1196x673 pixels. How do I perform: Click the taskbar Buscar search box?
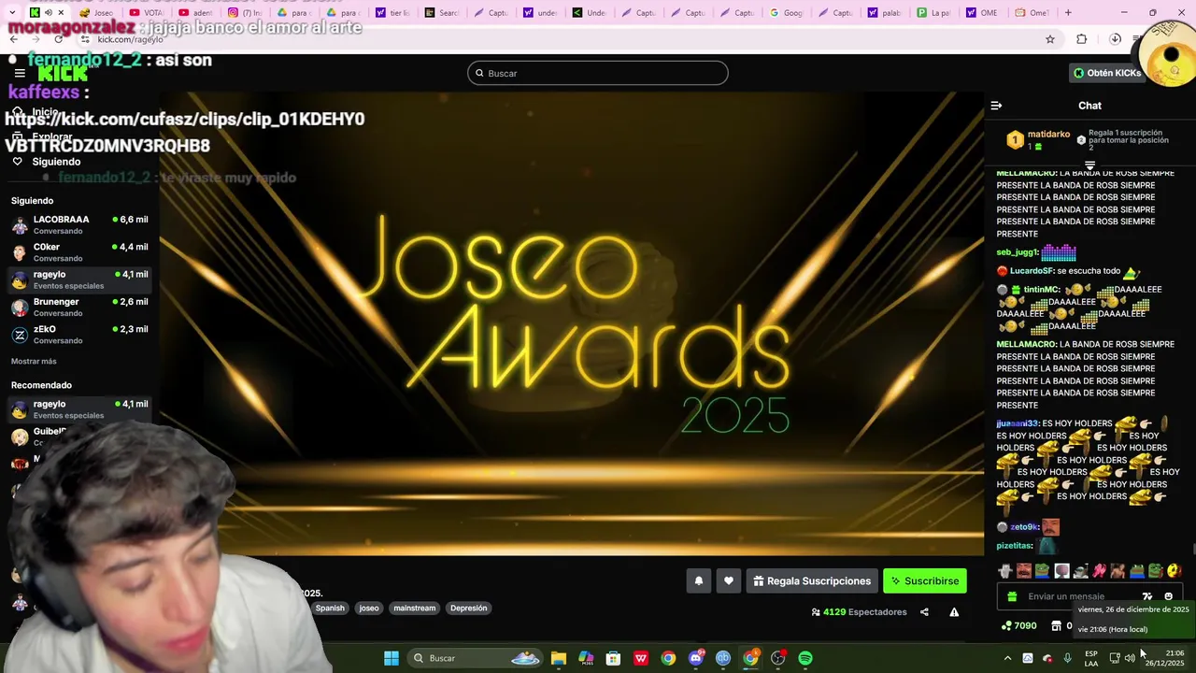point(477,658)
